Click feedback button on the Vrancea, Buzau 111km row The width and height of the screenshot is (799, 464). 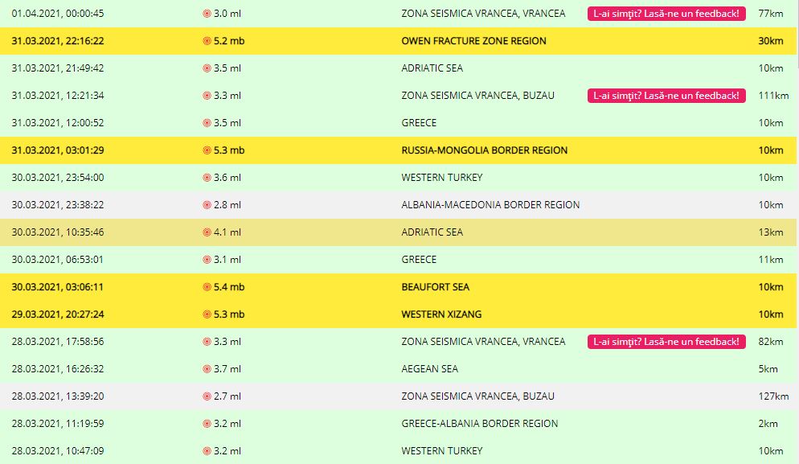[666, 96]
